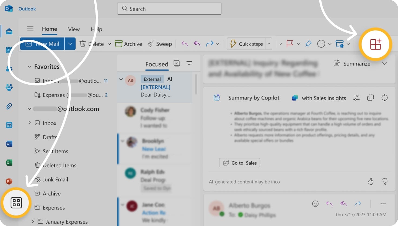Screen dimensions: 398x226
Task: Expand the January Expenses folder
Action: coord(33,221)
